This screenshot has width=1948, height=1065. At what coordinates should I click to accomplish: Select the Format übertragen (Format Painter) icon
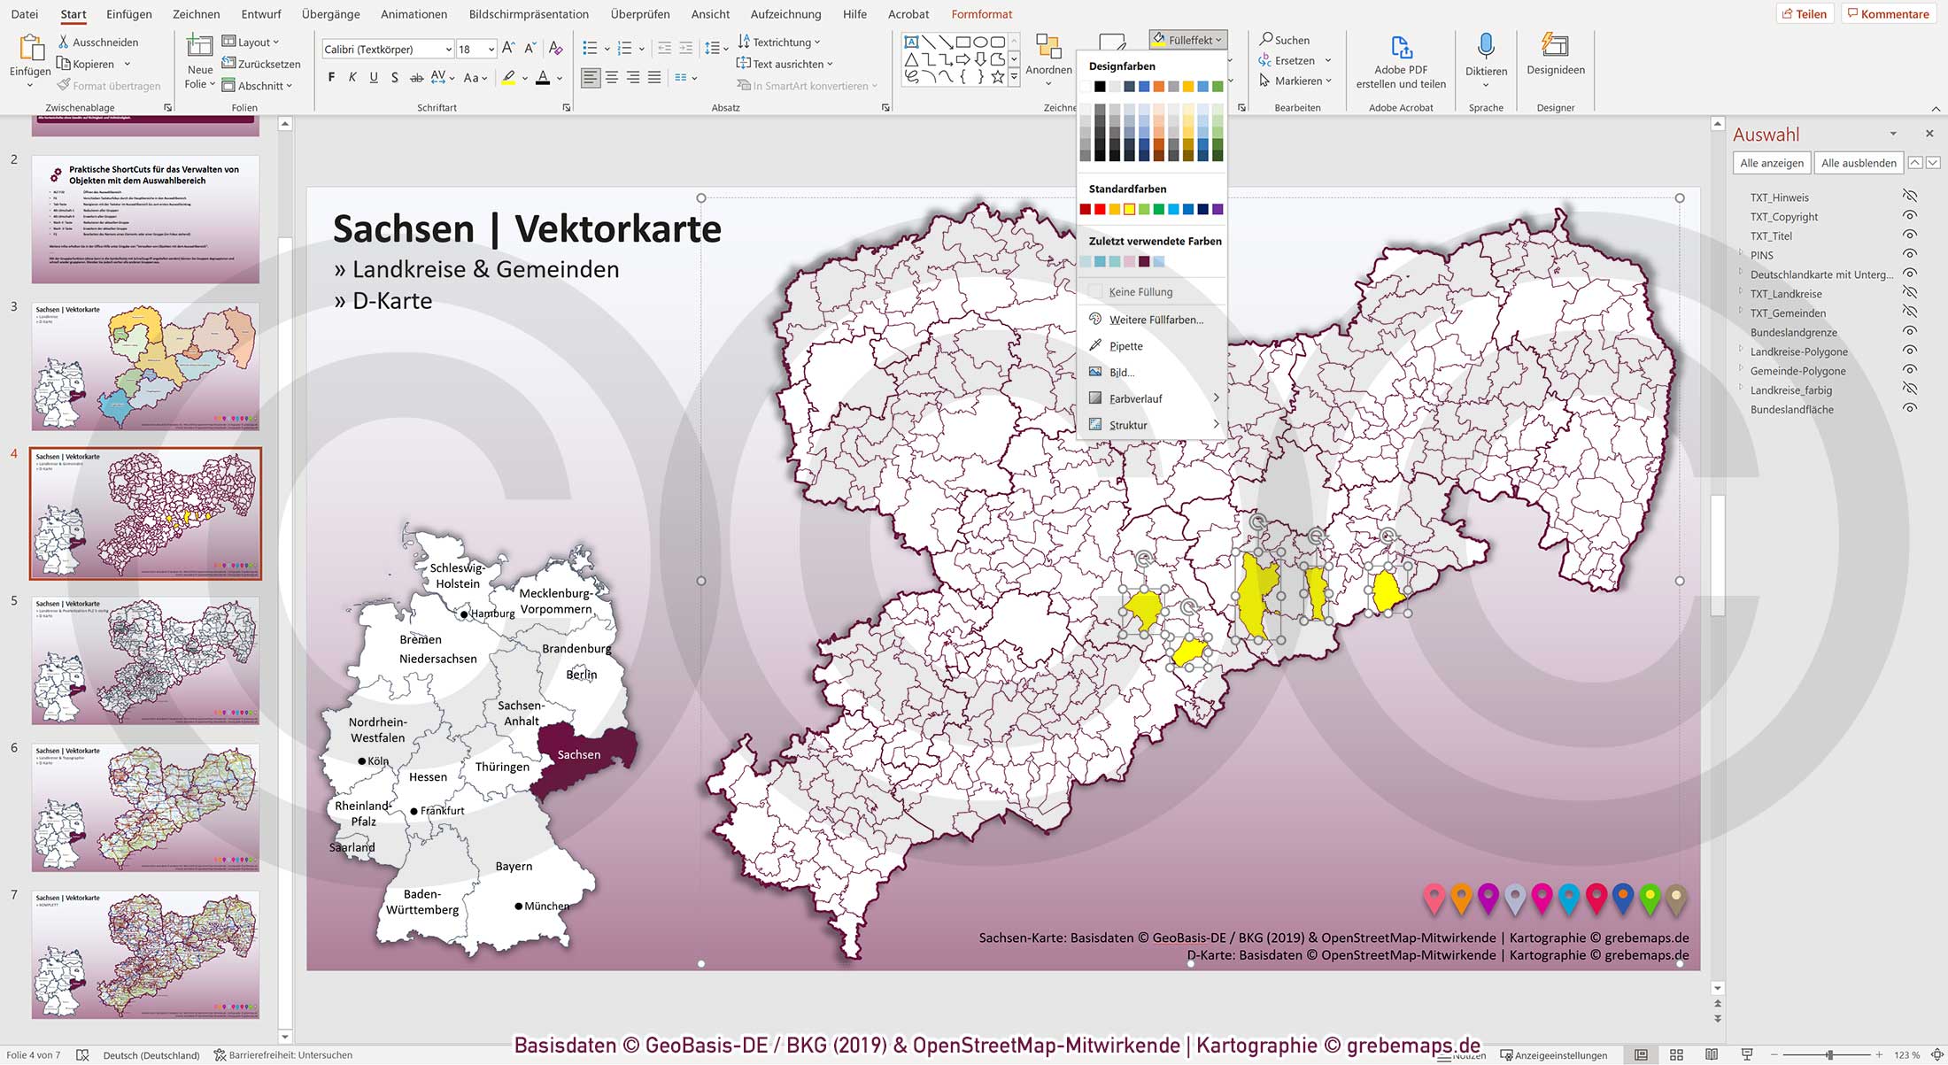62,85
